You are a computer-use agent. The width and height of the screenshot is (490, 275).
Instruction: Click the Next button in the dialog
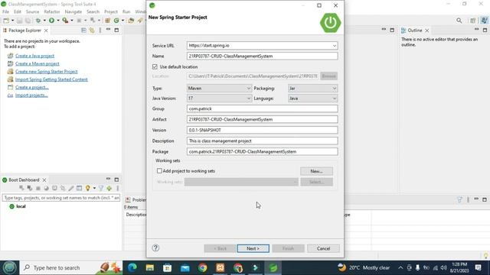[x=253, y=248]
